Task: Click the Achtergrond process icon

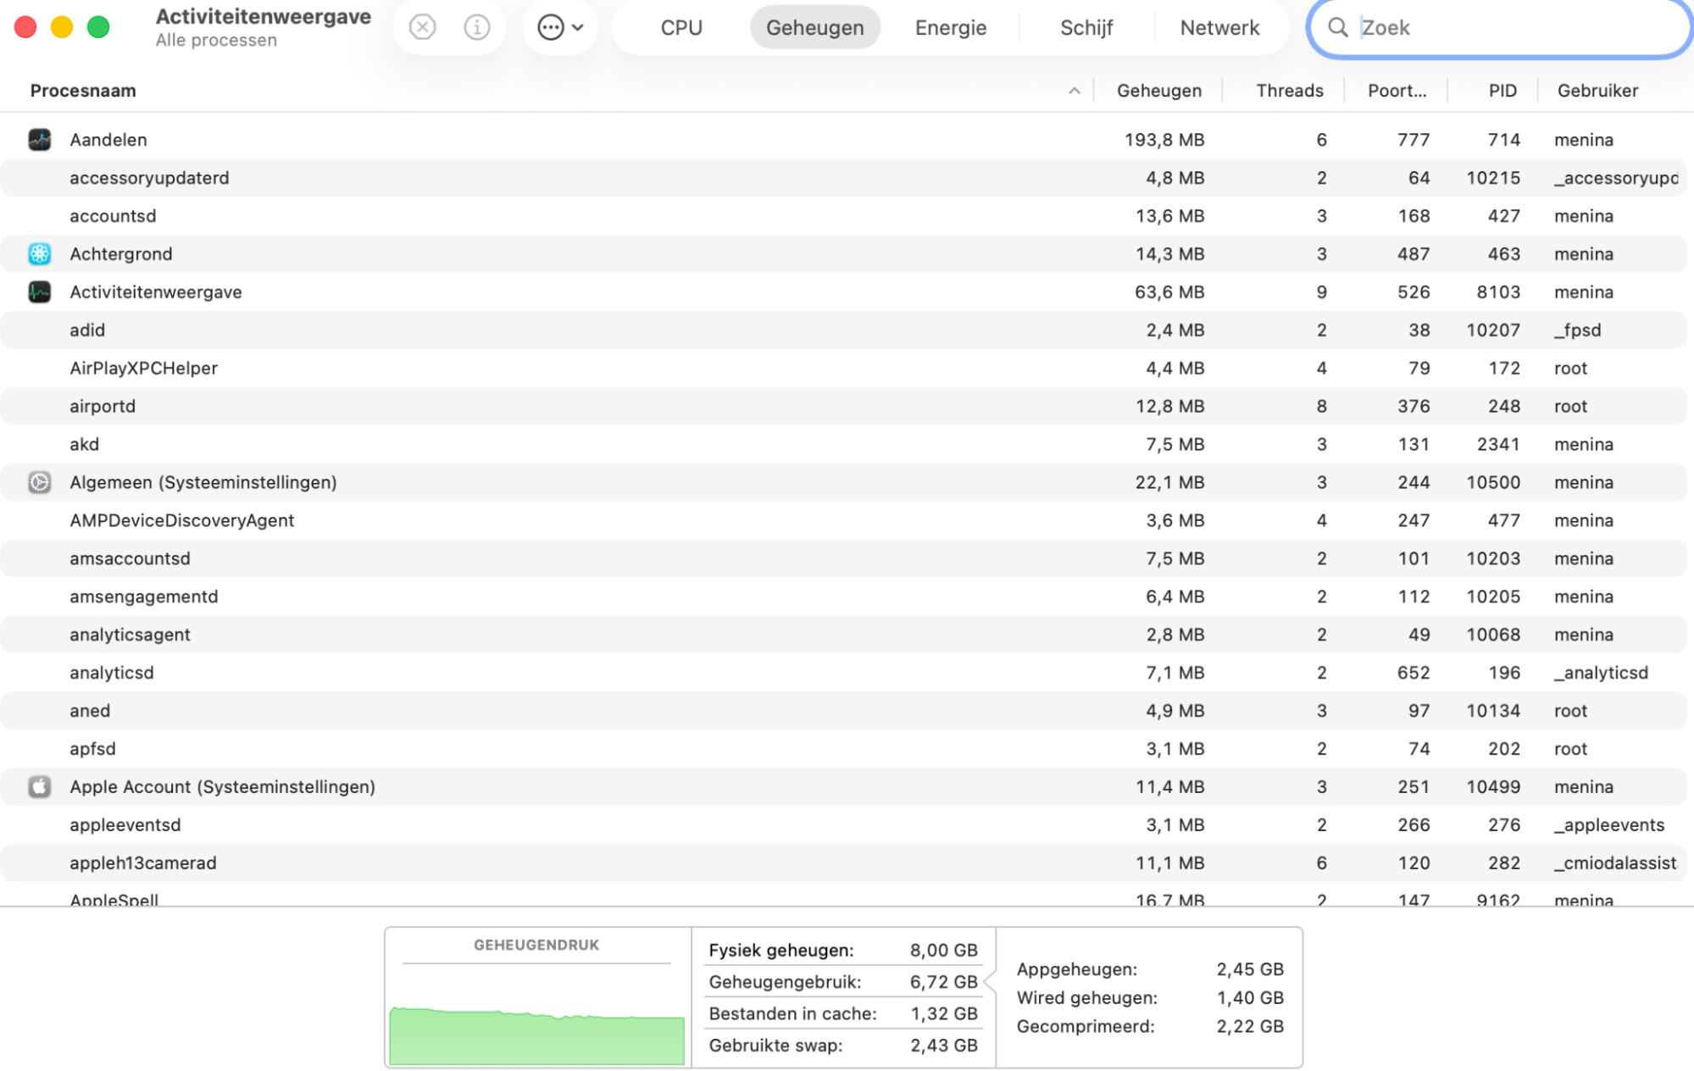Action: [x=40, y=254]
